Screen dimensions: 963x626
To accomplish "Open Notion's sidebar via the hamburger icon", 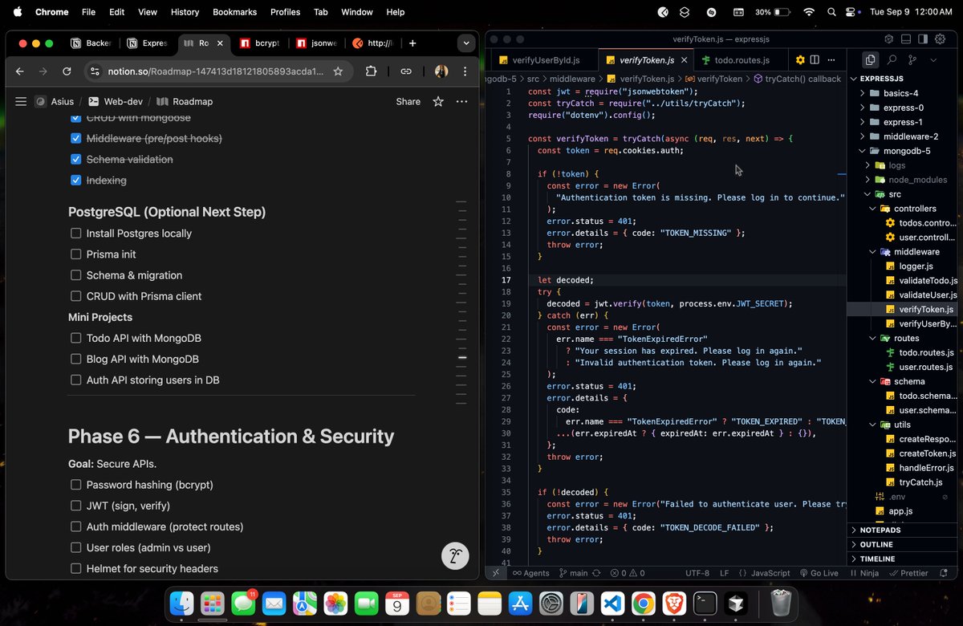I will tap(21, 101).
